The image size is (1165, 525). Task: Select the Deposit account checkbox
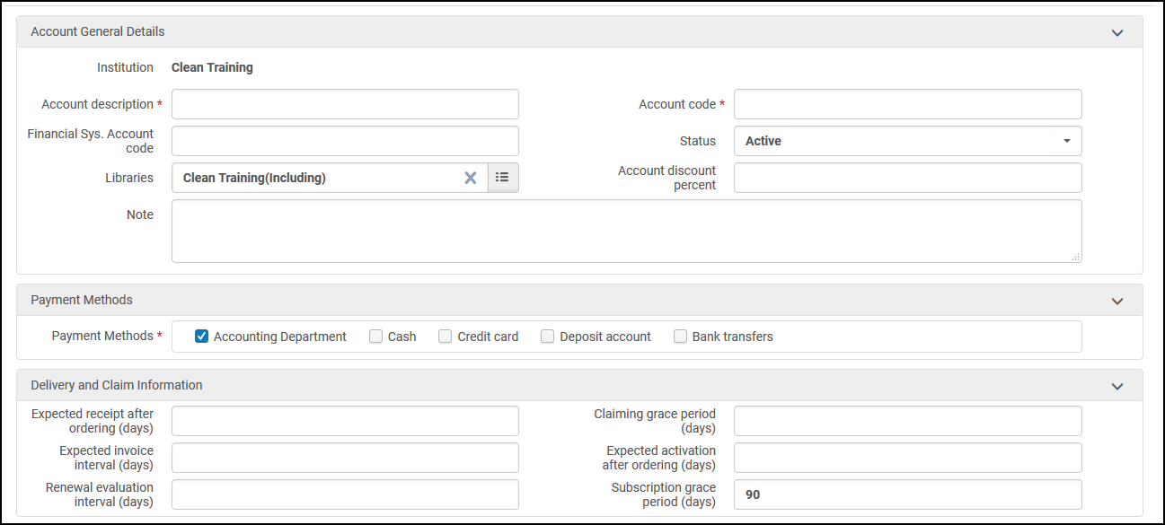(x=548, y=337)
